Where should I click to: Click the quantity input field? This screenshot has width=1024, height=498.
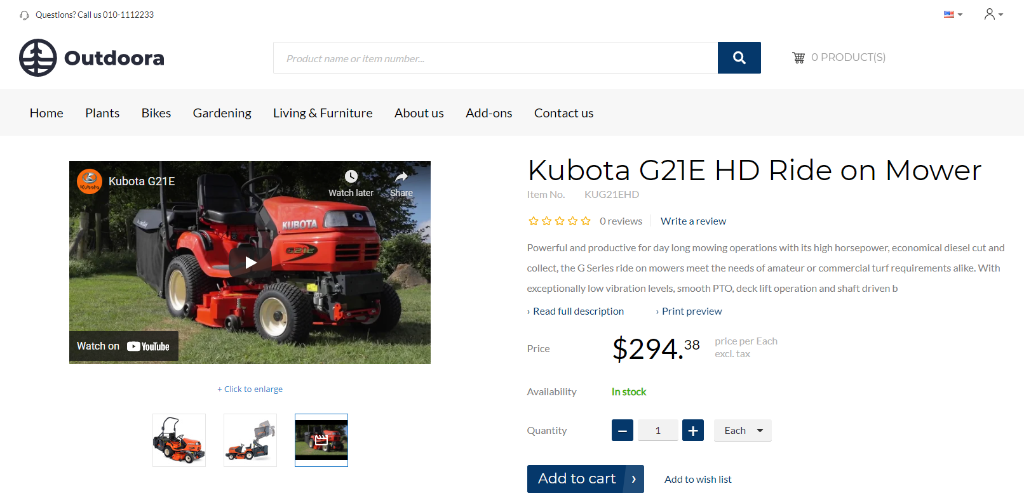pyautogui.click(x=658, y=430)
